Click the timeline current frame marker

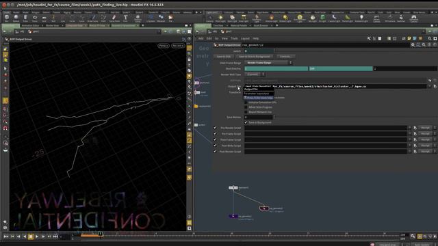[x=101, y=234]
